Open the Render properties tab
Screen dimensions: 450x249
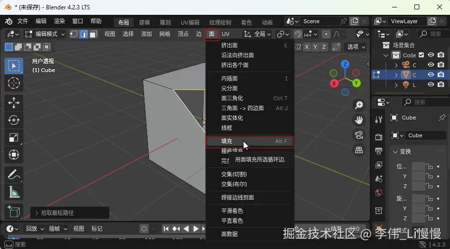coord(379,137)
